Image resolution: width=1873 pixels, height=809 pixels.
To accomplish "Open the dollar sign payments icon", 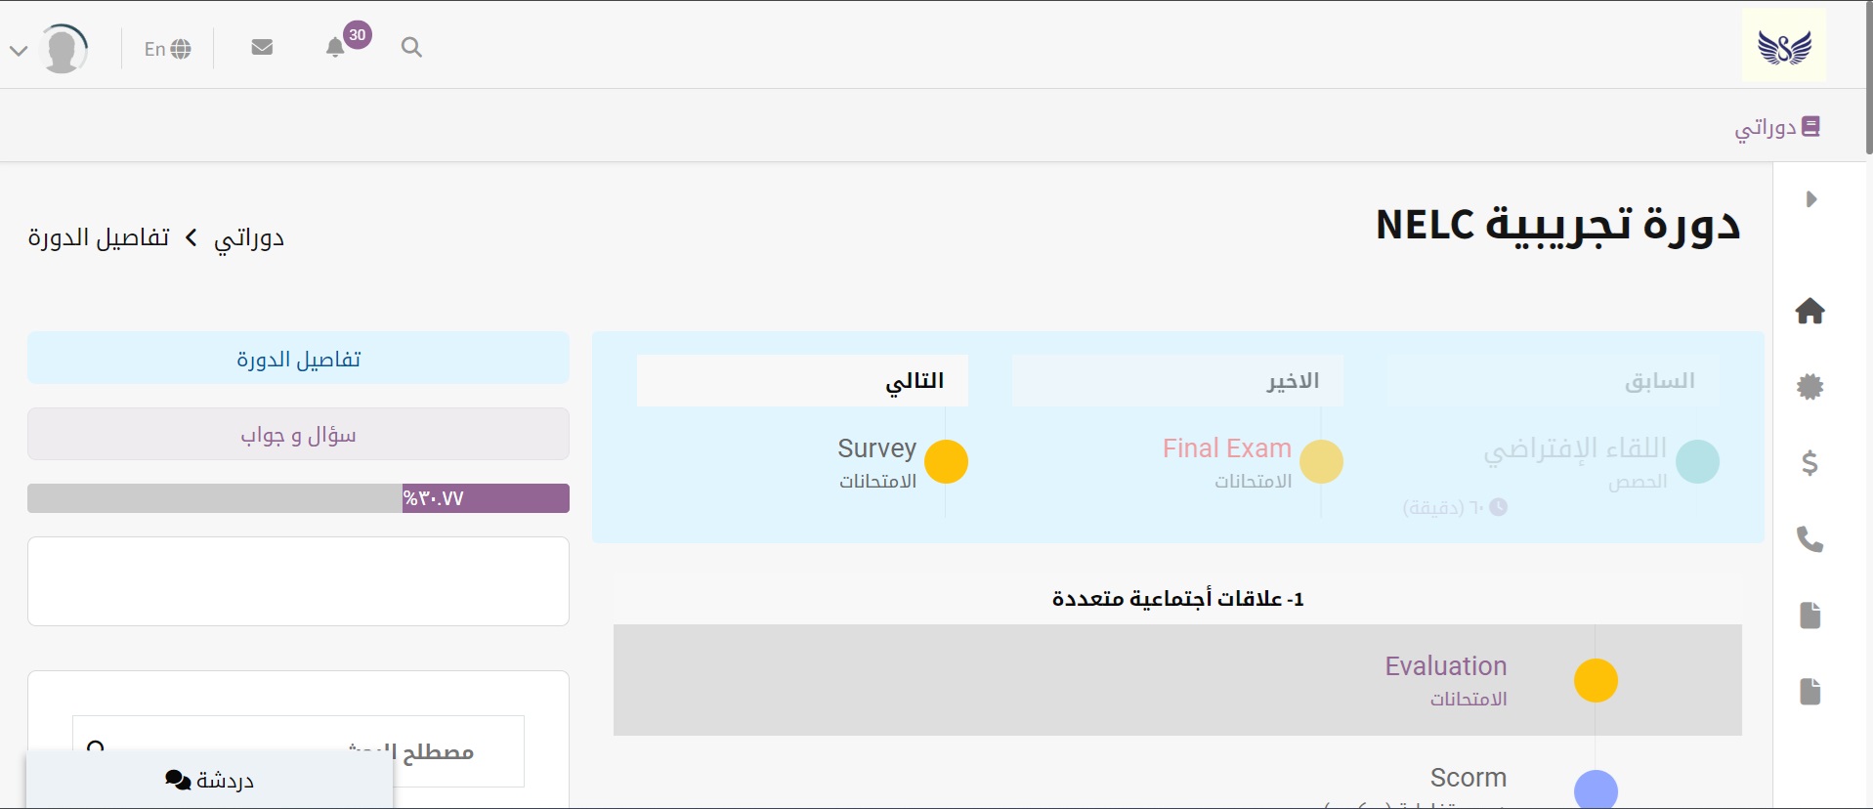I will (x=1809, y=462).
